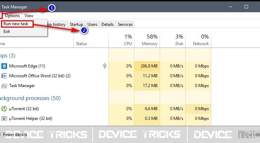
Task: Click the 0.3 MB memory value
Action: pyautogui.click(x=151, y=119)
